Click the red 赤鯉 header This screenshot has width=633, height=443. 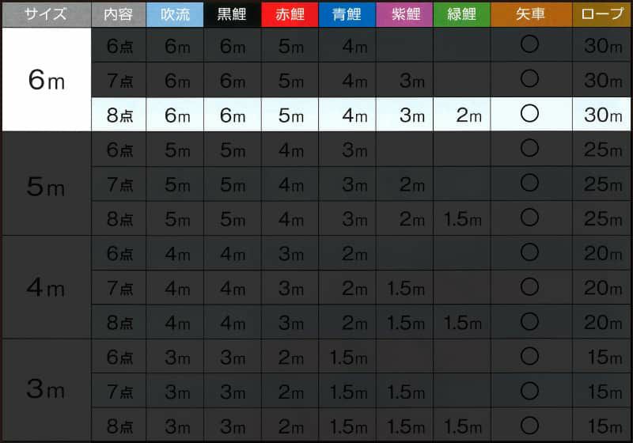click(x=290, y=14)
